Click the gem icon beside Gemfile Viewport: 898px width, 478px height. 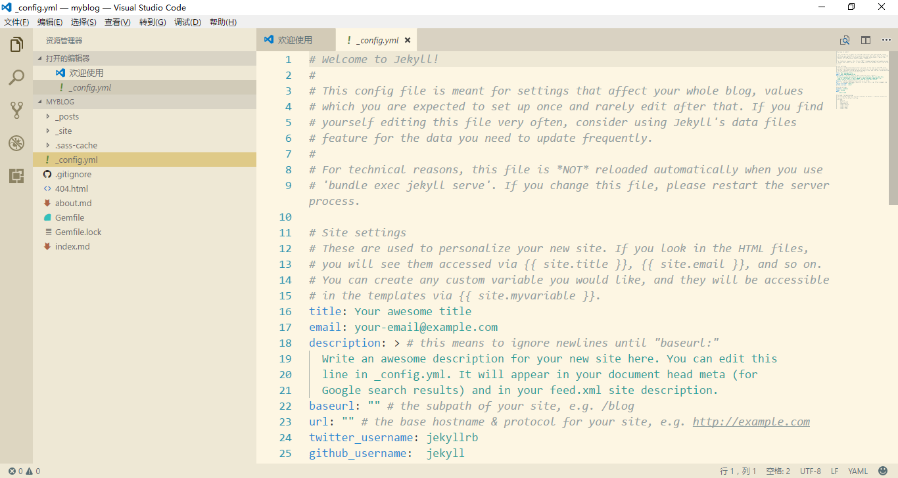[x=47, y=217]
